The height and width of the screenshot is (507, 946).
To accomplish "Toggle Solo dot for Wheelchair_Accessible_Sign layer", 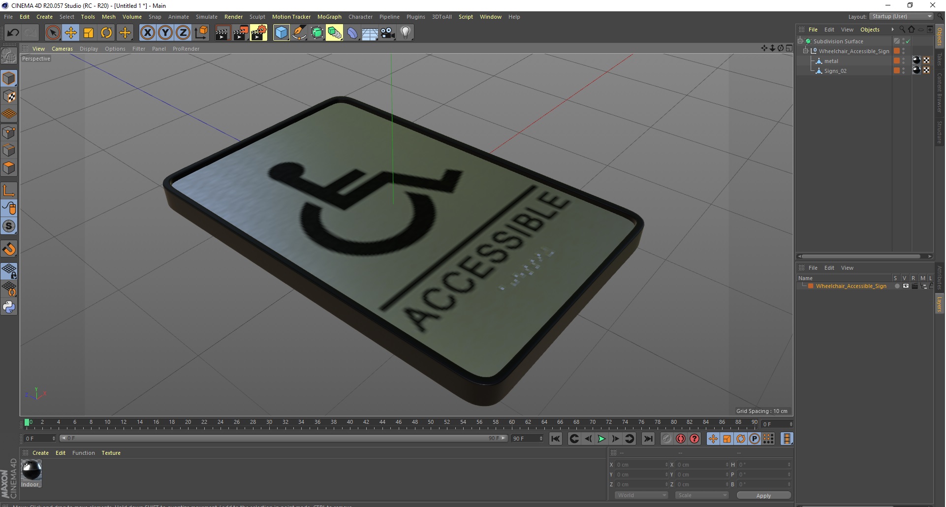I will click(x=897, y=286).
